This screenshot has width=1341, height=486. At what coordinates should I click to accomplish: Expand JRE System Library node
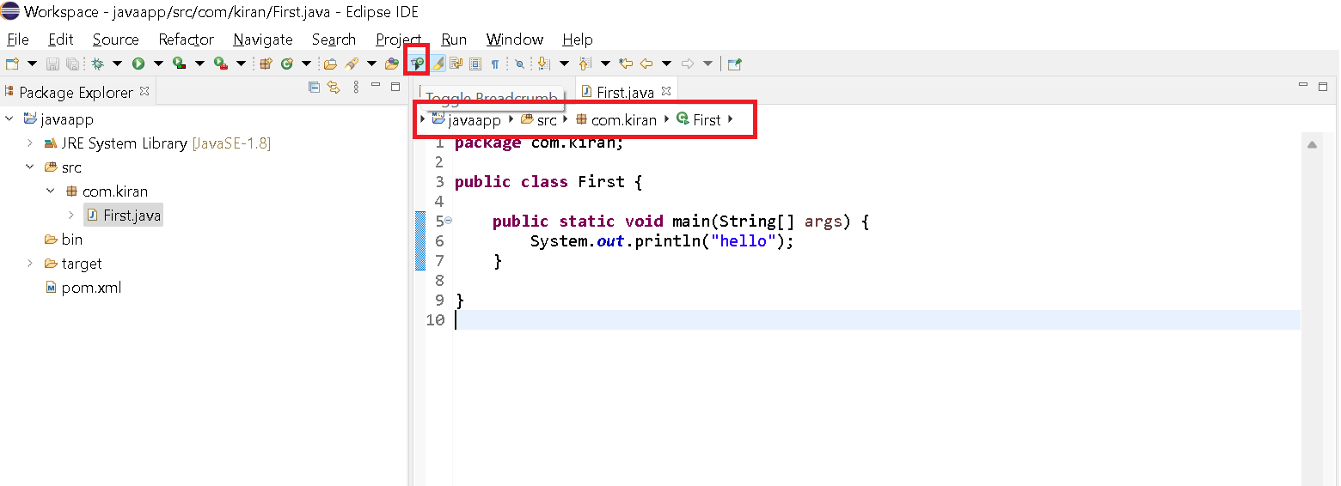click(30, 143)
